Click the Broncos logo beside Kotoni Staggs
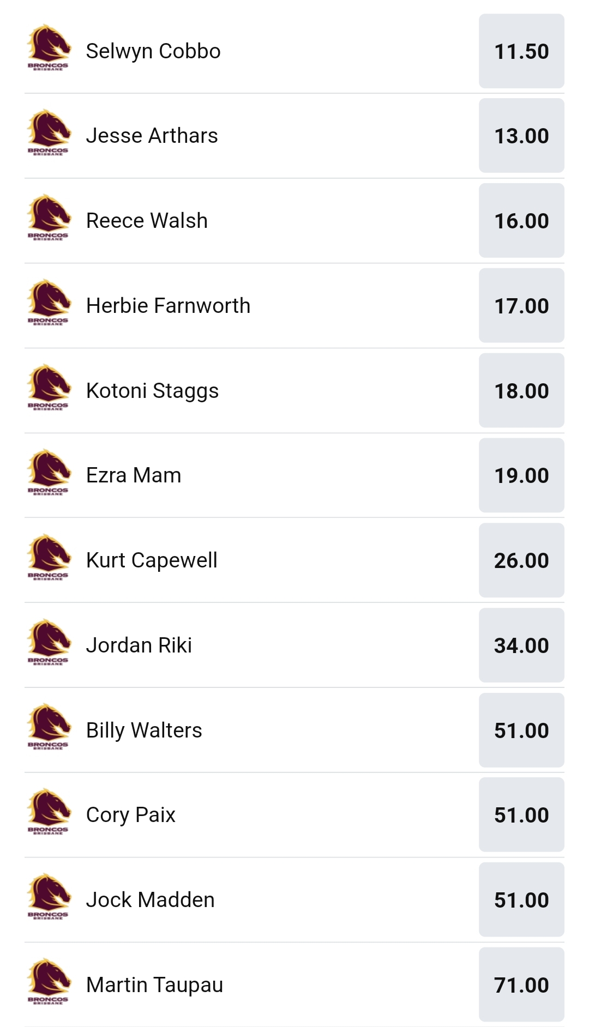 [49, 388]
